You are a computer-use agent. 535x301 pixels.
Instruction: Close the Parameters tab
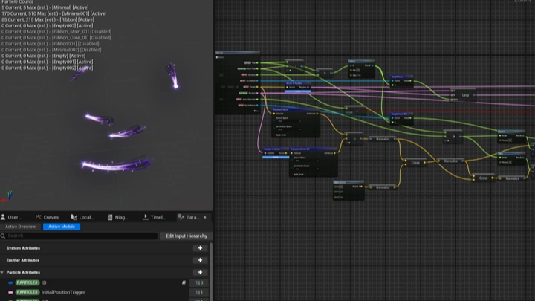[205, 217]
